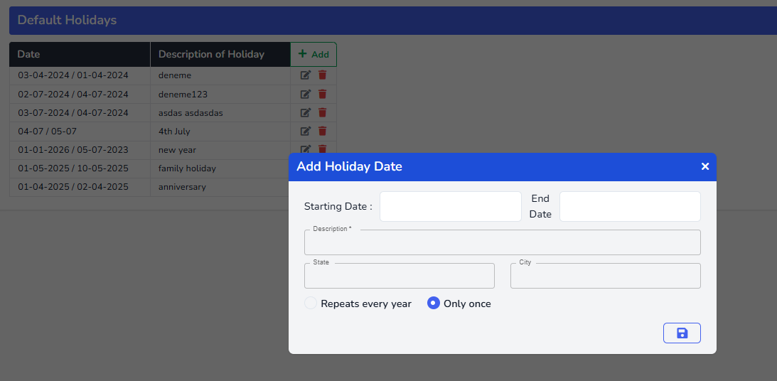Select the Repeats every year option
This screenshot has height=381, width=777.
pos(311,304)
